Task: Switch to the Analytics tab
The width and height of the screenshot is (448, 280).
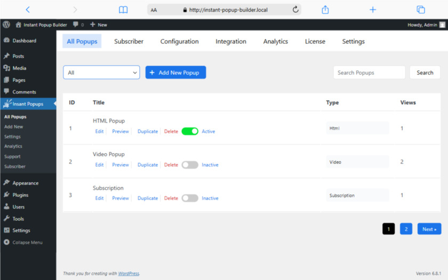Action: tap(275, 42)
